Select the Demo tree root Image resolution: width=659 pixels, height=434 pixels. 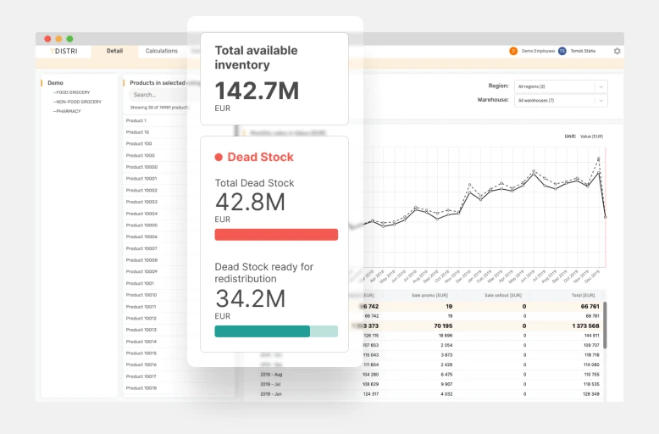[x=55, y=83]
